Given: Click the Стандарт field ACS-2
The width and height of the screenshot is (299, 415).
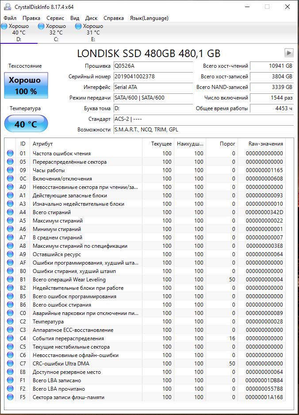Looking at the screenshot, I should (x=203, y=119).
